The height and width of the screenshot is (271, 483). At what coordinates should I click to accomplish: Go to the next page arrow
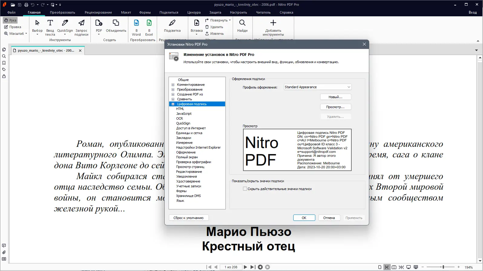(245, 267)
